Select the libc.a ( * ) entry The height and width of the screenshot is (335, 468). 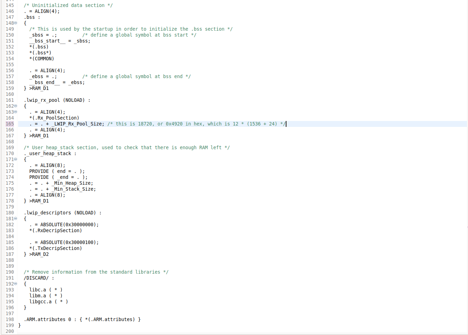[45, 290]
